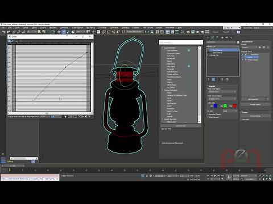Click the Undo arrow in main toolbar
Screen dimensions: 273x204
coord(4,32)
